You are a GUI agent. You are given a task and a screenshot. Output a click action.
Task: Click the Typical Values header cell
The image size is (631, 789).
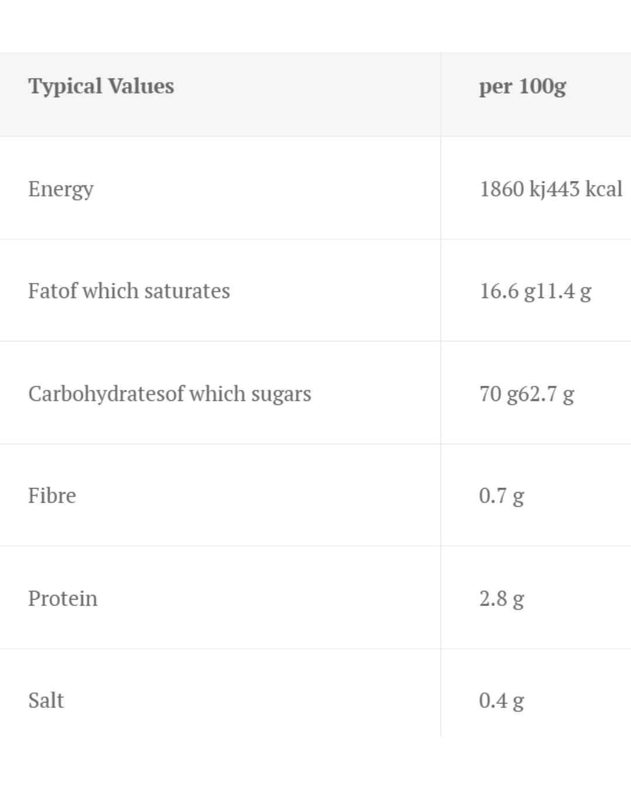pos(101,86)
